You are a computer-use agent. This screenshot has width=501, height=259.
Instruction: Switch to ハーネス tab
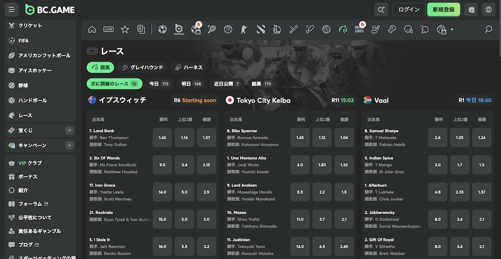pos(189,67)
